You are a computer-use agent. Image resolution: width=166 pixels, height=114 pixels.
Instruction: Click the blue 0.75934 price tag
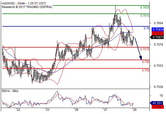coord(158,29)
